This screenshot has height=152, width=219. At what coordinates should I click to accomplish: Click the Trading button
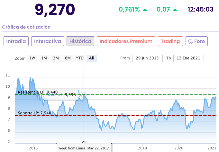click(x=170, y=41)
